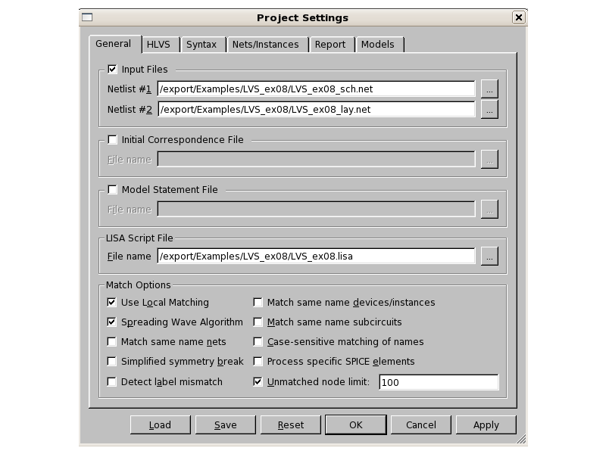Uncheck the Input Files checkbox
The height and width of the screenshot is (454, 606).
(x=112, y=69)
